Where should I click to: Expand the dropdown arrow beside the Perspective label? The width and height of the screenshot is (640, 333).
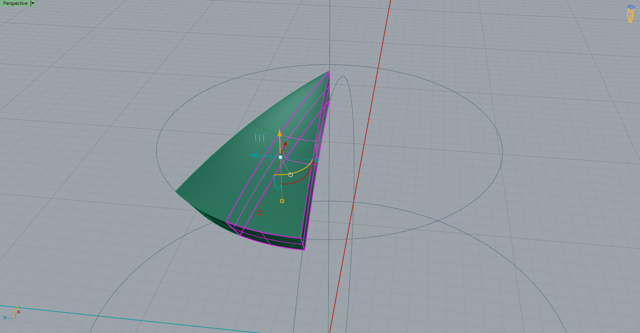pos(33,3)
